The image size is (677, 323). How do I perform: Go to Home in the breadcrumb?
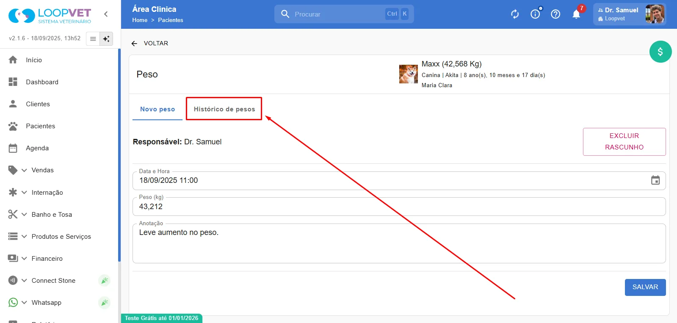[x=140, y=20]
